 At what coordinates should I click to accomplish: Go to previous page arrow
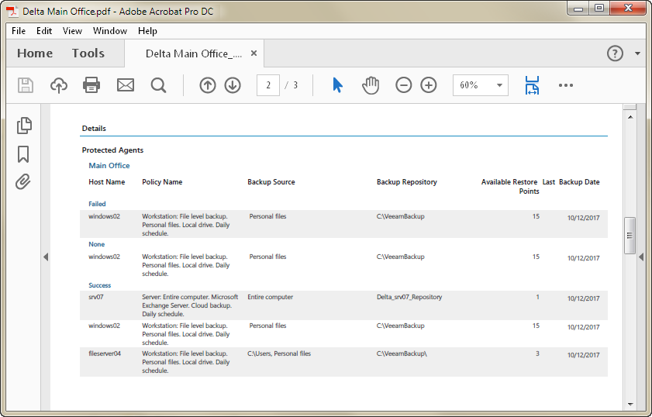click(x=208, y=85)
